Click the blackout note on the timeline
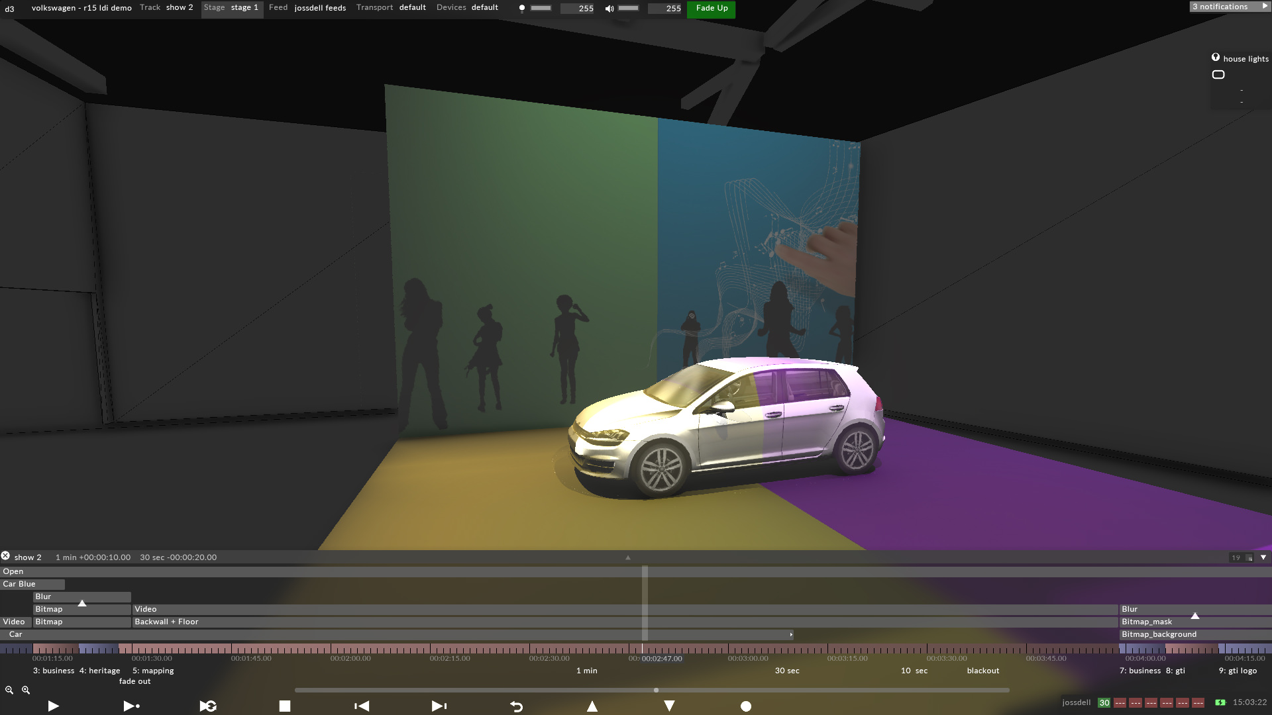 (x=983, y=671)
